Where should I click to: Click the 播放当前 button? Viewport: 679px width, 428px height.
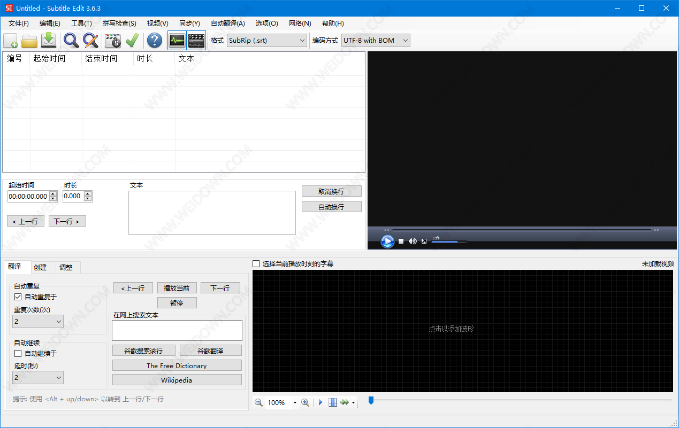click(177, 288)
